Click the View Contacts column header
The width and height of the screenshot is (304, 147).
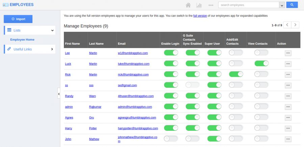click(258, 44)
